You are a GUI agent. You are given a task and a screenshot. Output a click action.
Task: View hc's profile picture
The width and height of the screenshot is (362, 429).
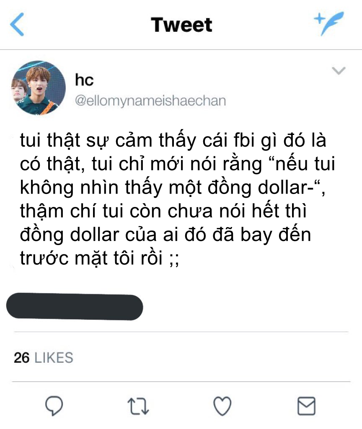coord(38,88)
